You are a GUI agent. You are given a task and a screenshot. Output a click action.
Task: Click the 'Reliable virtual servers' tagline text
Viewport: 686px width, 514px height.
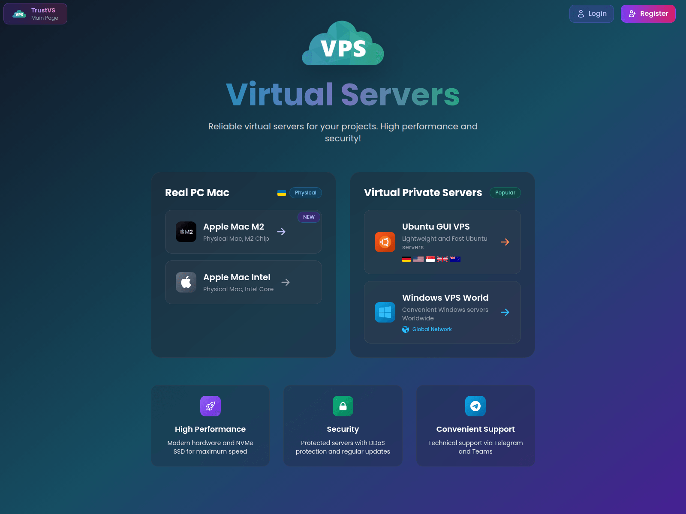[x=343, y=132]
